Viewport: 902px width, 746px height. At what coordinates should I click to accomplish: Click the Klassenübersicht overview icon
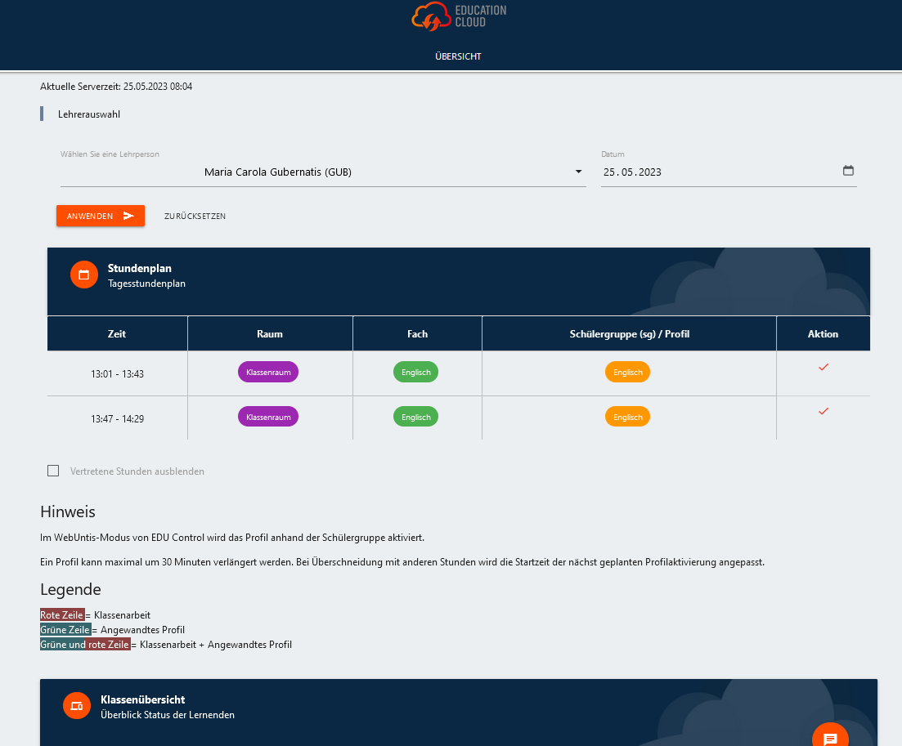(x=76, y=705)
